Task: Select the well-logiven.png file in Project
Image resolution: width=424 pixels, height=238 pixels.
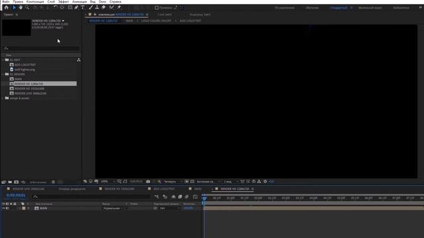Action: coord(25,69)
